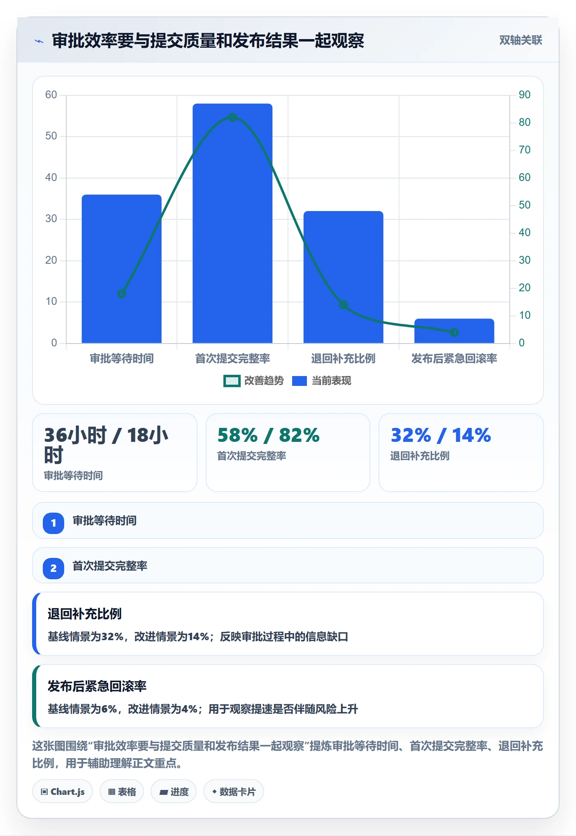The height and width of the screenshot is (836, 576).
Task: Click the line point on 退回补充比例 bar
Action: pyautogui.click(x=343, y=305)
